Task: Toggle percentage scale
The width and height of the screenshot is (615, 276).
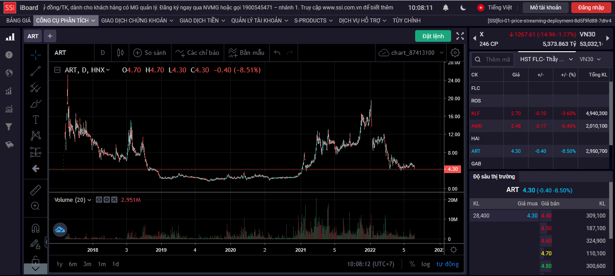Action: coord(412,264)
